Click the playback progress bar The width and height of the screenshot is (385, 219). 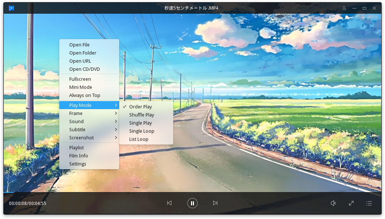(192, 192)
